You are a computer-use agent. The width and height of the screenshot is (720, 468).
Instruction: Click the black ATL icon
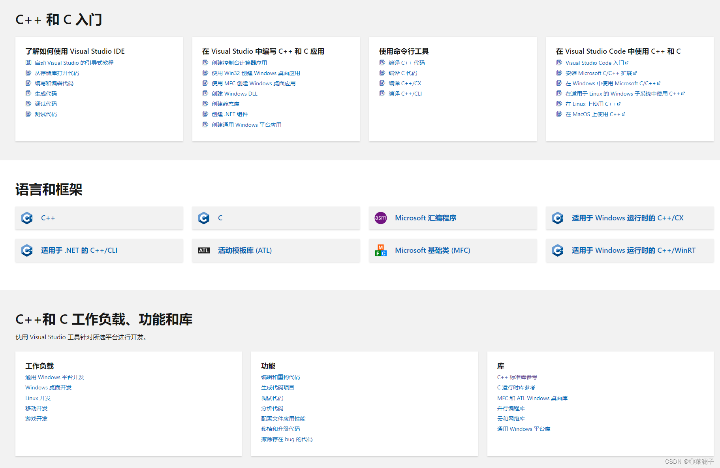coord(204,250)
